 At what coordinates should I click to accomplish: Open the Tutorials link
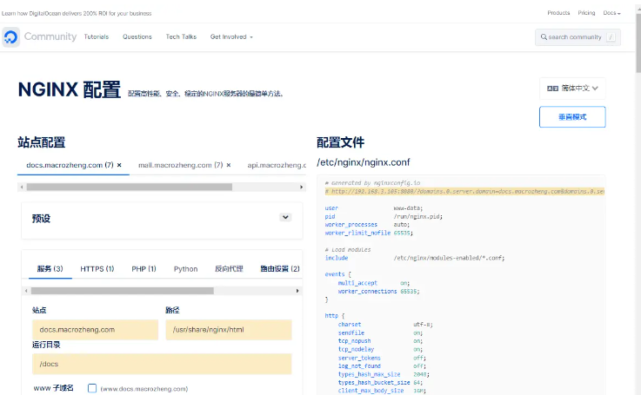coord(97,36)
